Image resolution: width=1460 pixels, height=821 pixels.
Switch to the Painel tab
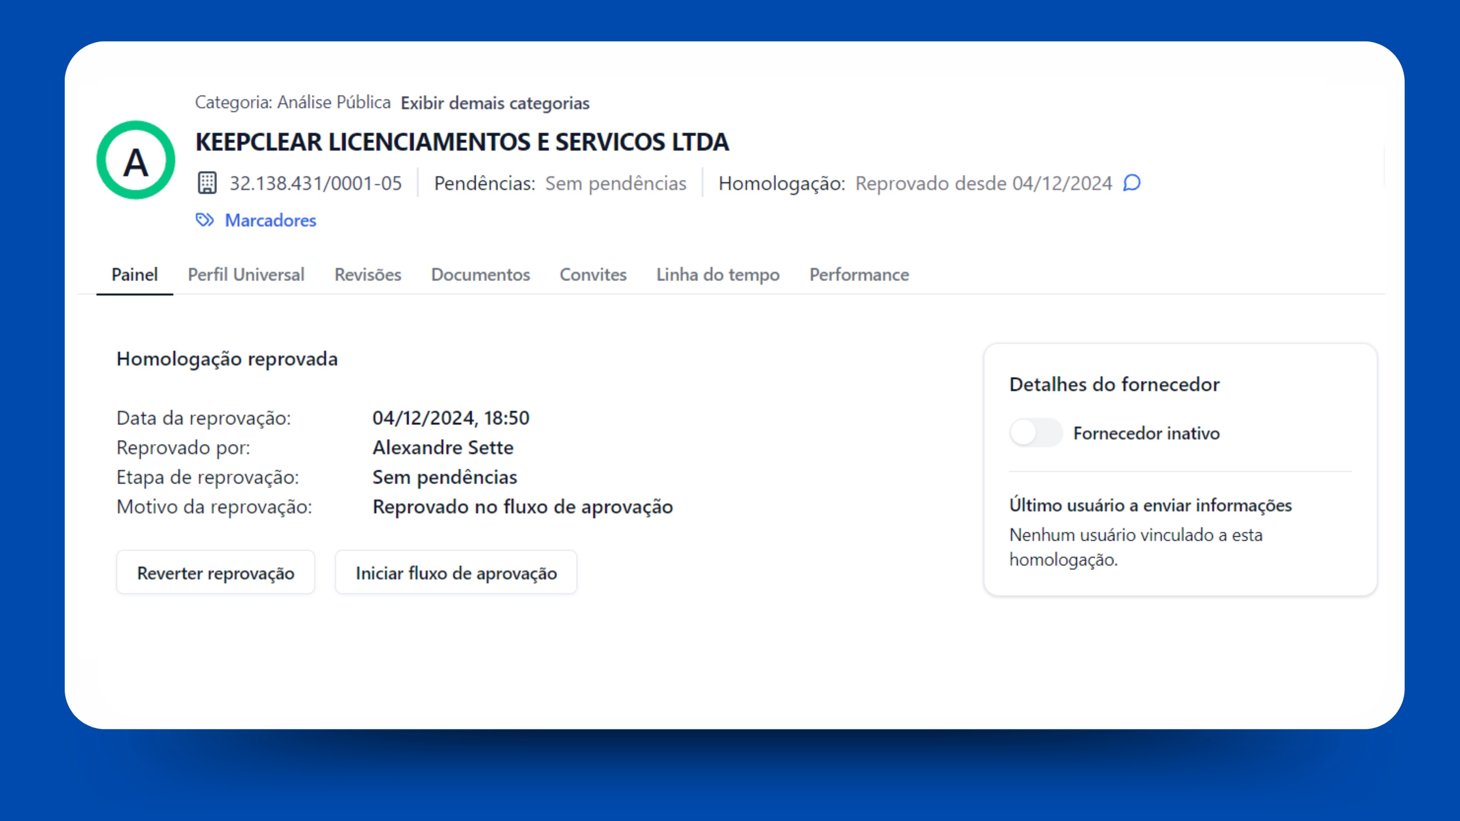(x=134, y=275)
